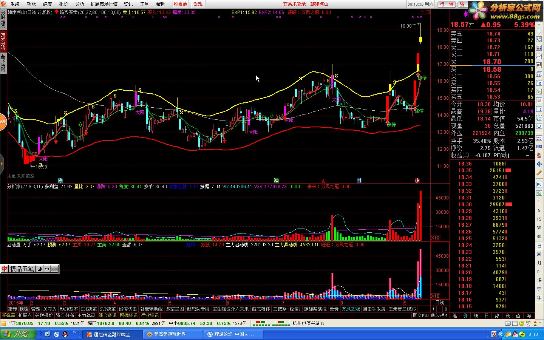The image size is (544, 340).
Task: Click the f(x) formula sidebar icon
Action: point(539,118)
